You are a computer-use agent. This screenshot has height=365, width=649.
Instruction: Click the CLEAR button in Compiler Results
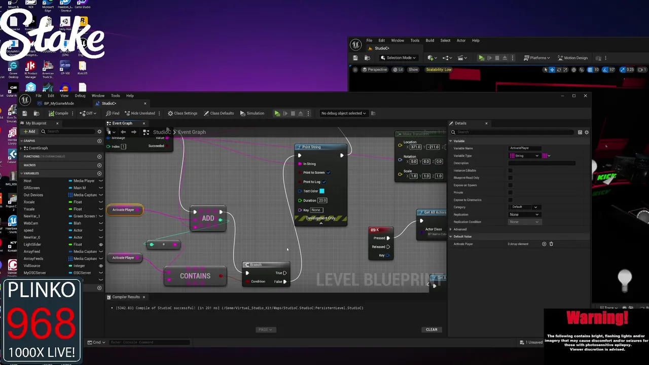(431, 330)
